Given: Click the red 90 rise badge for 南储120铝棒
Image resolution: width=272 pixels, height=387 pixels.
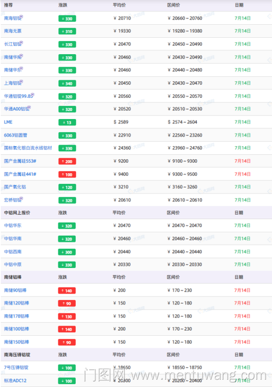Looking at the screenshot, I should [x=67, y=303].
